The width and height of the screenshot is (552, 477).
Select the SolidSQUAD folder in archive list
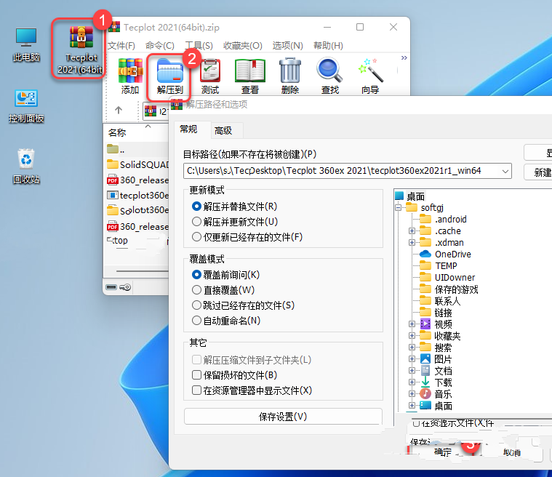(137, 164)
